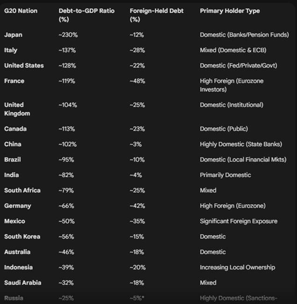The width and height of the screenshot is (297, 304).
Task: Click the Brazil country cell
Action: pyautogui.click(x=13, y=159)
